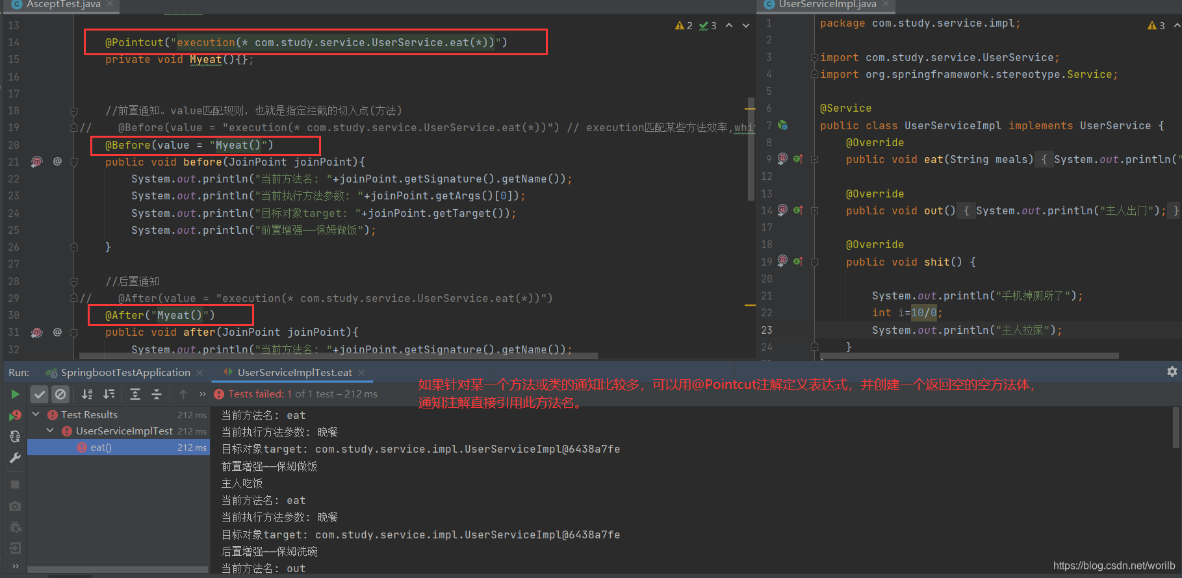Click the camera dump threads icon
This screenshot has width=1182, height=578.
coord(15,506)
